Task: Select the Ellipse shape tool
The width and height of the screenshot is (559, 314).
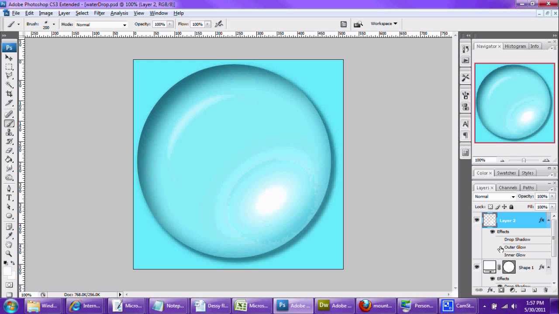Action: coord(9,216)
